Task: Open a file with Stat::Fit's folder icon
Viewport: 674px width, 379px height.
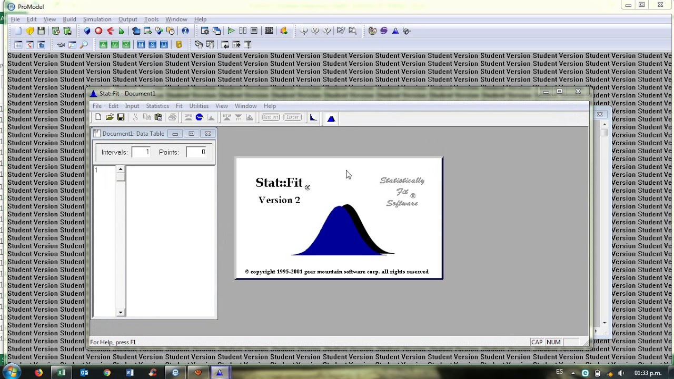Action: (110, 117)
